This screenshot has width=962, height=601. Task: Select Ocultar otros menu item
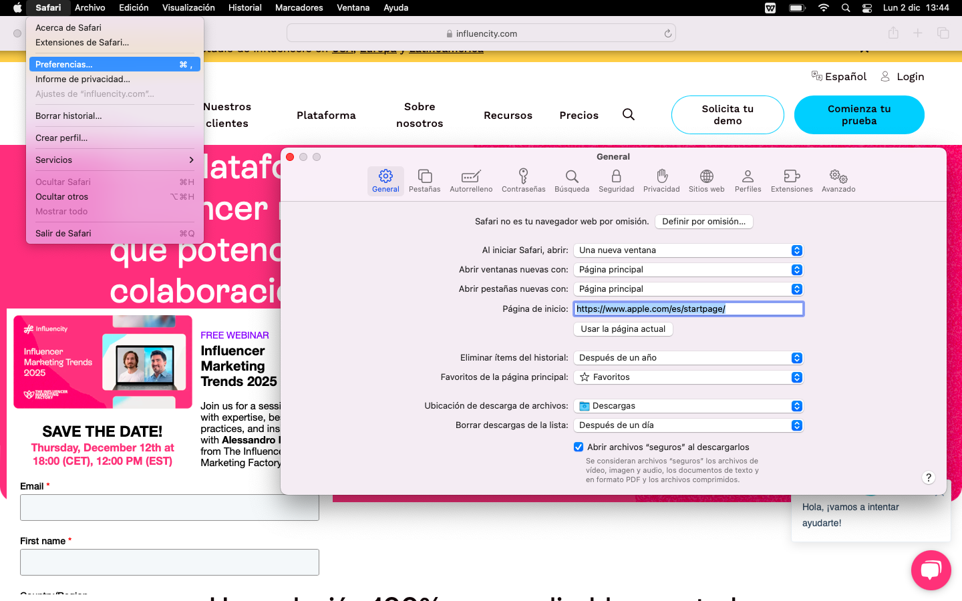coord(115,196)
